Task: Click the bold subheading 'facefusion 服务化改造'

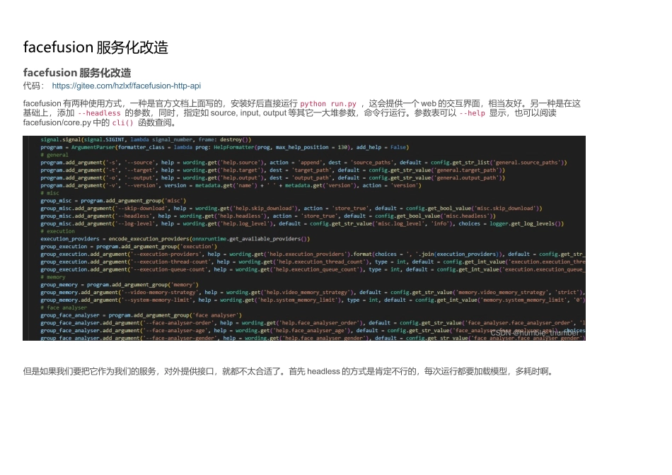Action: point(77,72)
